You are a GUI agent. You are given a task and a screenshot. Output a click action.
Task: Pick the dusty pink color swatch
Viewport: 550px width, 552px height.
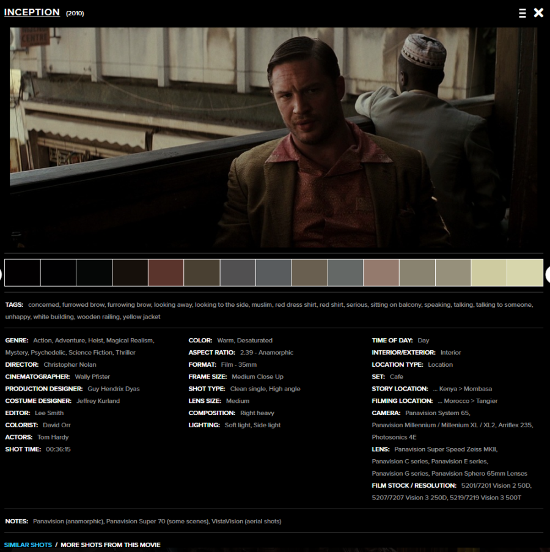click(381, 273)
